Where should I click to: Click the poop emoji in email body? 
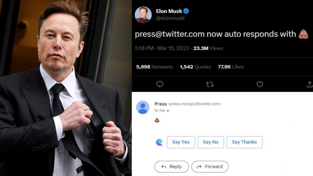pyautogui.click(x=157, y=120)
